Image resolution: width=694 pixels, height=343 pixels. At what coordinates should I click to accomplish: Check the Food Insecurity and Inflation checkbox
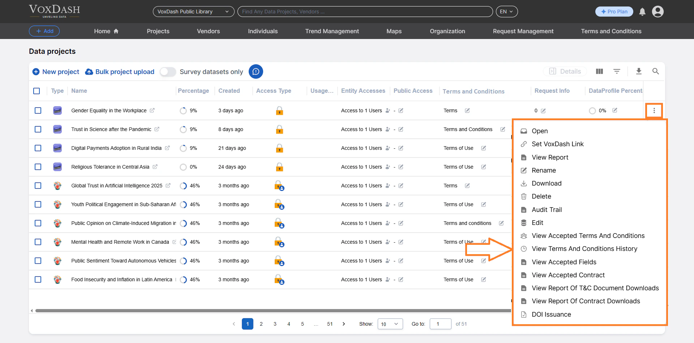click(38, 279)
